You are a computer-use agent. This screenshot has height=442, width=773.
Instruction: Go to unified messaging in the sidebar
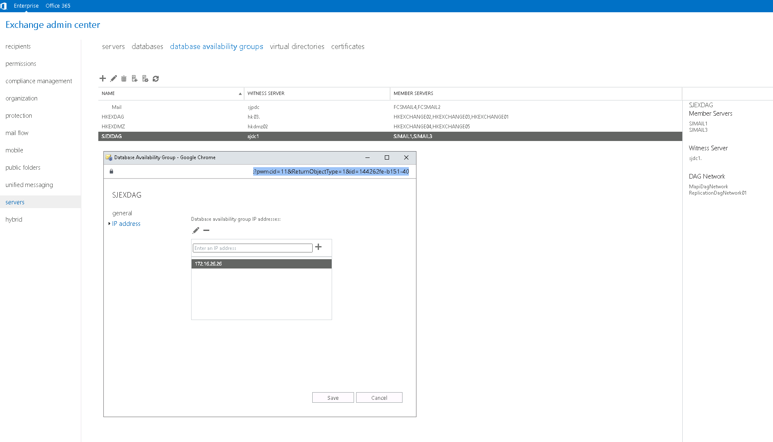pyautogui.click(x=29, y=185)
